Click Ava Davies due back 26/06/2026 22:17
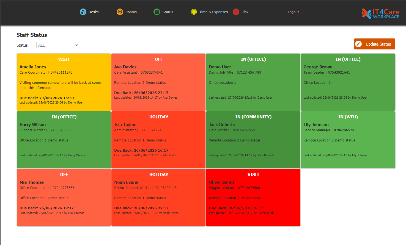This screenshot has height=245, width=406. (x=141, y=93)
